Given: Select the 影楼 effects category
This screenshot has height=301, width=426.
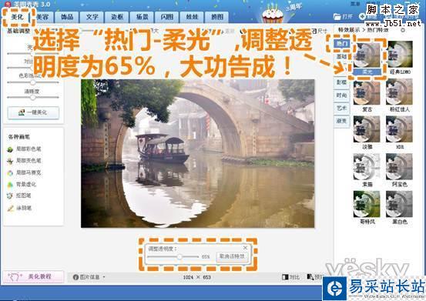Looking at the screenshot, I should tap(341, 82).
